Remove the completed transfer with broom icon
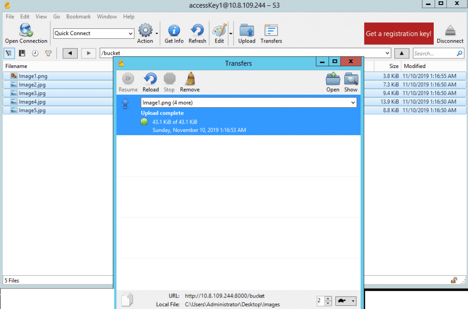Screen dimensions: 468x309 (x=190, y=79)
